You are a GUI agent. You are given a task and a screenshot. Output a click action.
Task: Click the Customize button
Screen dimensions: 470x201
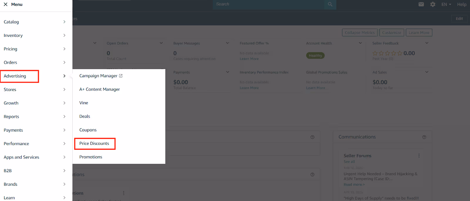click(x=392, y=32)
